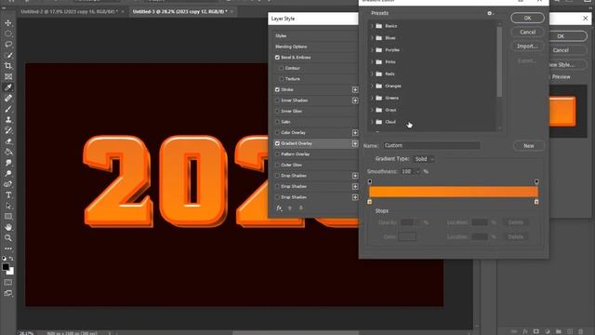This screenshot has width=595, height=335.
Task: Expand the Pinks gradient preset folder
Action: pyautogui.click(x=372, y=62)
